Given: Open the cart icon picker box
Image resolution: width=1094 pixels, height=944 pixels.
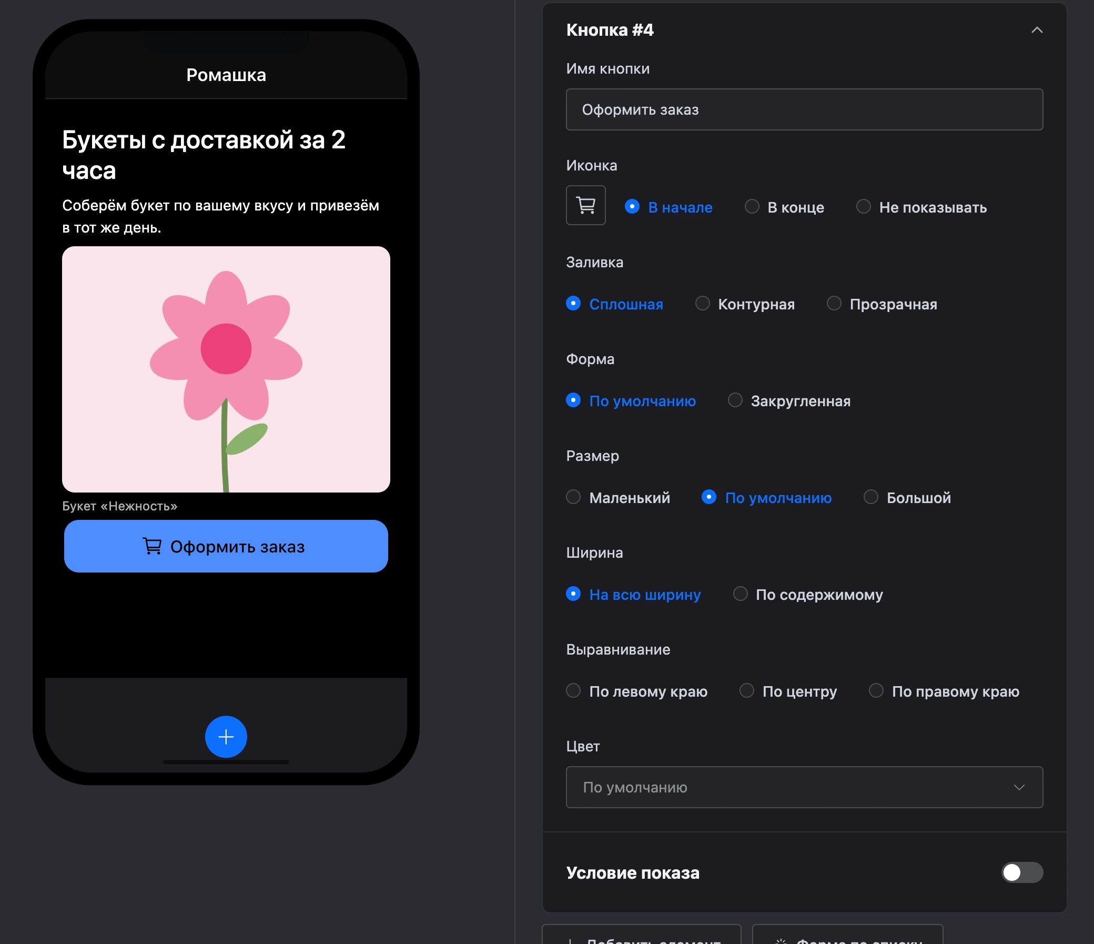Looking at the screenshot, I should 585,205.
